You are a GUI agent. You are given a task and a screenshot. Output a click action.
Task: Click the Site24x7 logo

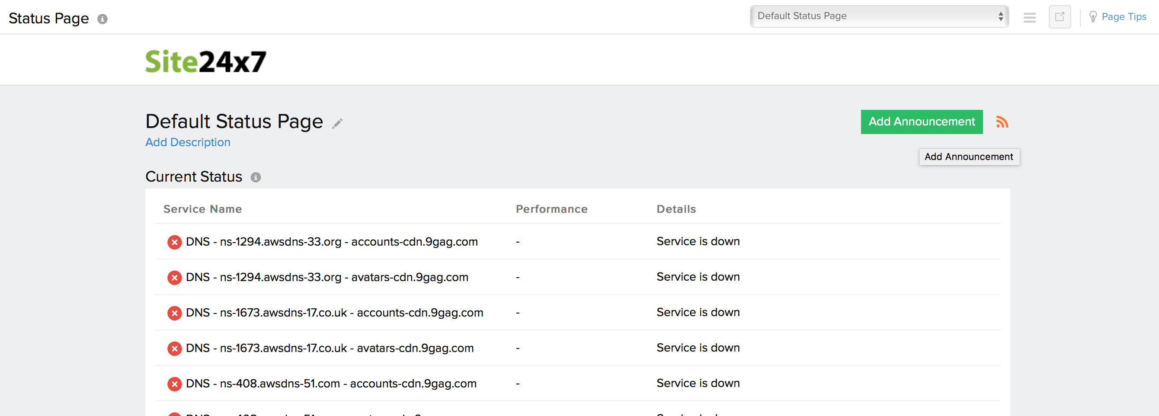205,61
